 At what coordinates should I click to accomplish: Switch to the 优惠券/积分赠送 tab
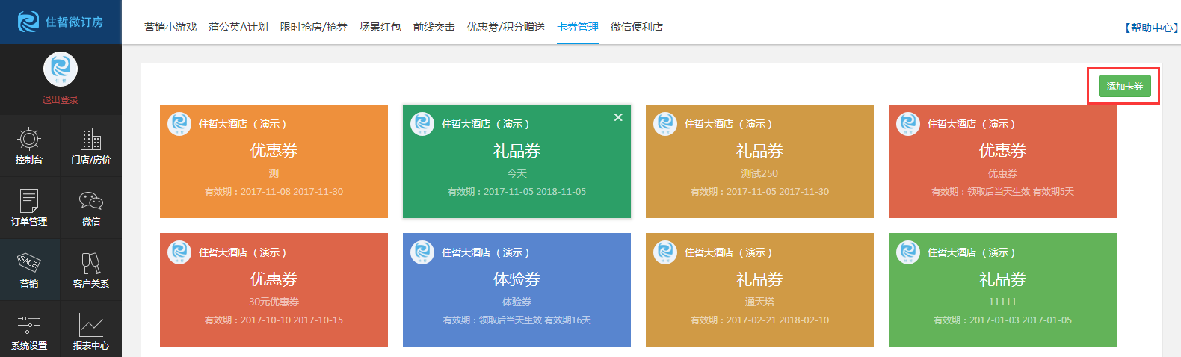[x=506, y=27]
